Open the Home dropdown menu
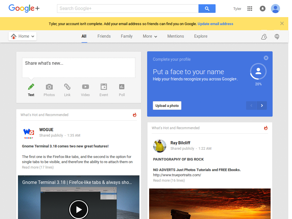292x219 pixels. click(23, 36)
